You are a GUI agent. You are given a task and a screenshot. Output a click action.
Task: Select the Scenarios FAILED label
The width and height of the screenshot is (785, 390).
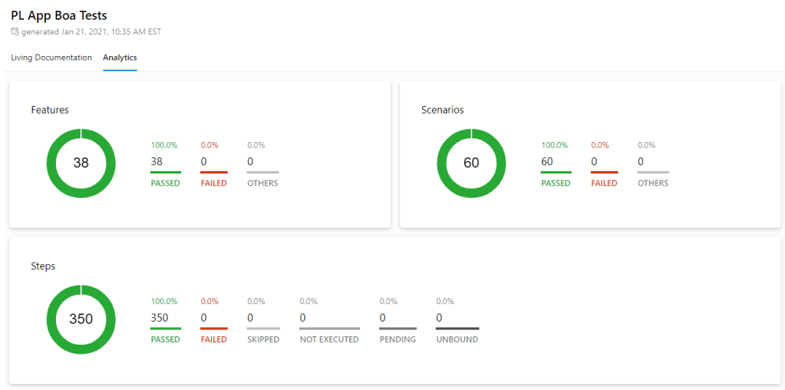coord(604,183)
